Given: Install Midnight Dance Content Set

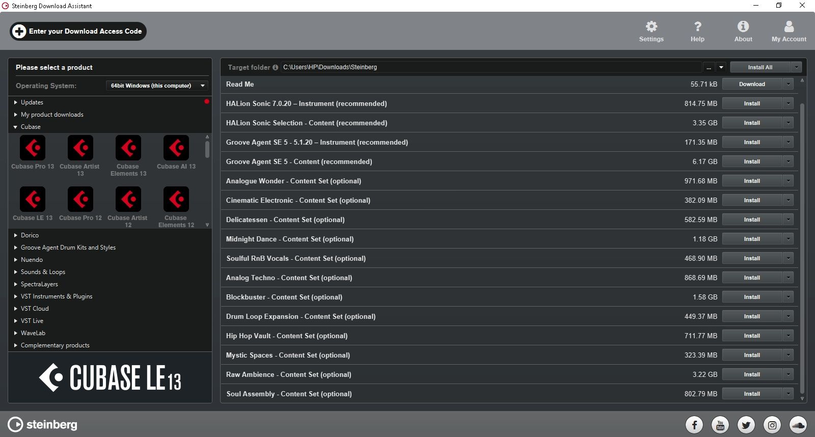Looking at the screenshot, I should [x=752, y=239].
